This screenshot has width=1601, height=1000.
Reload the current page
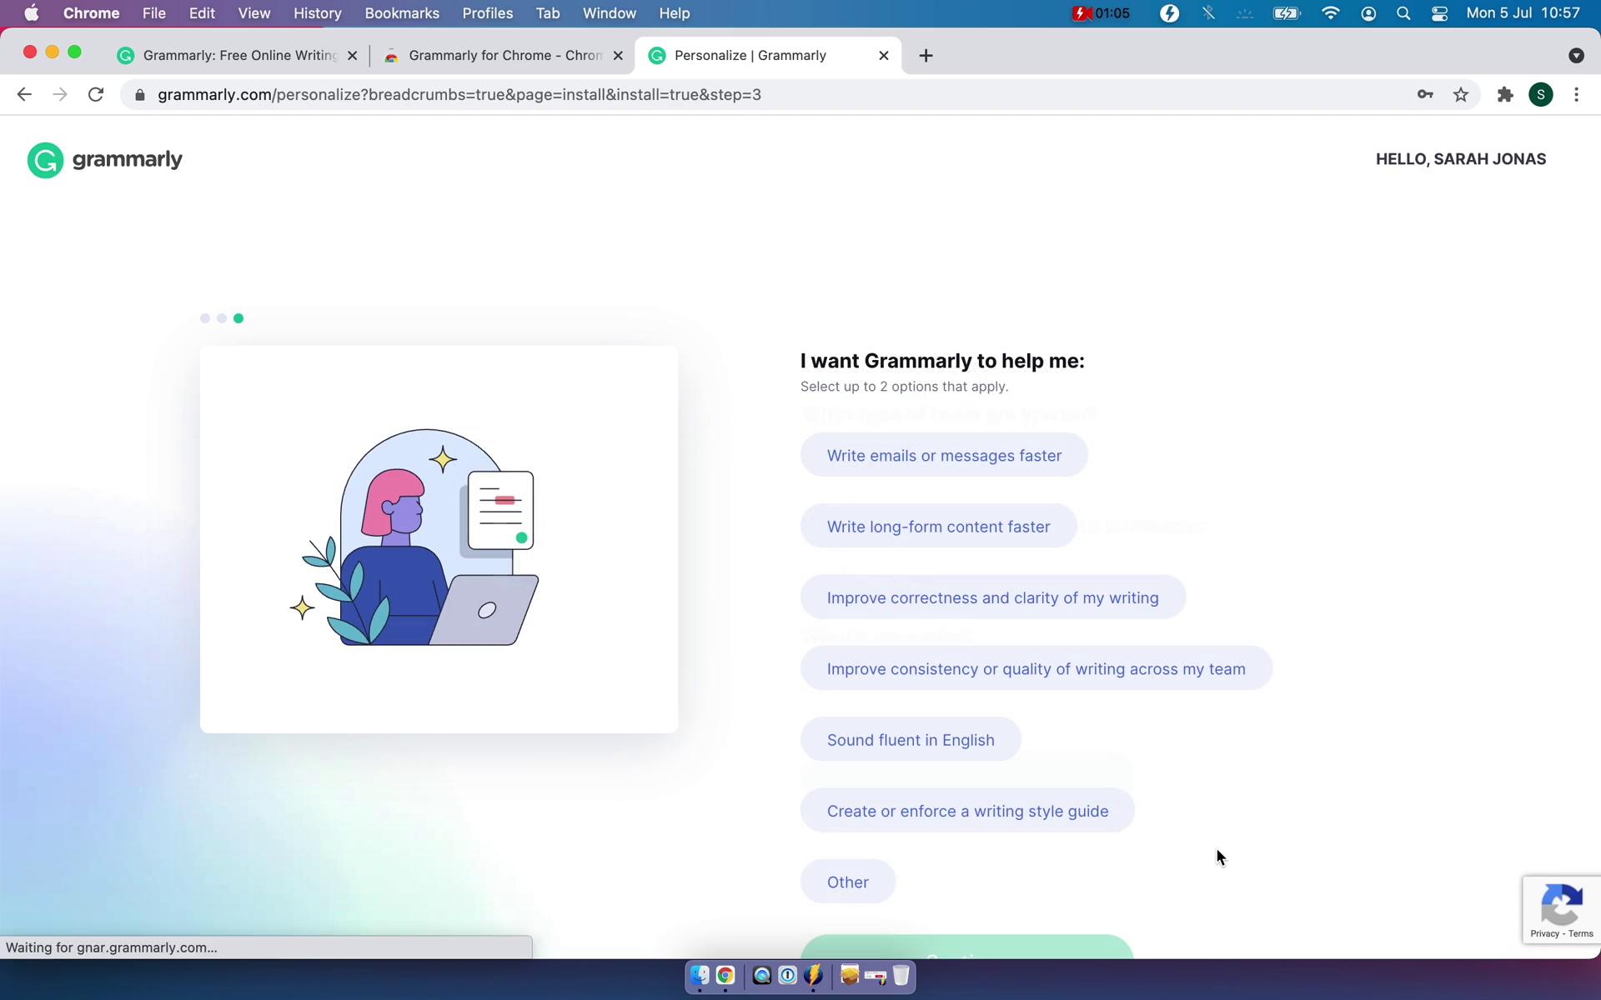pos(96,95)
